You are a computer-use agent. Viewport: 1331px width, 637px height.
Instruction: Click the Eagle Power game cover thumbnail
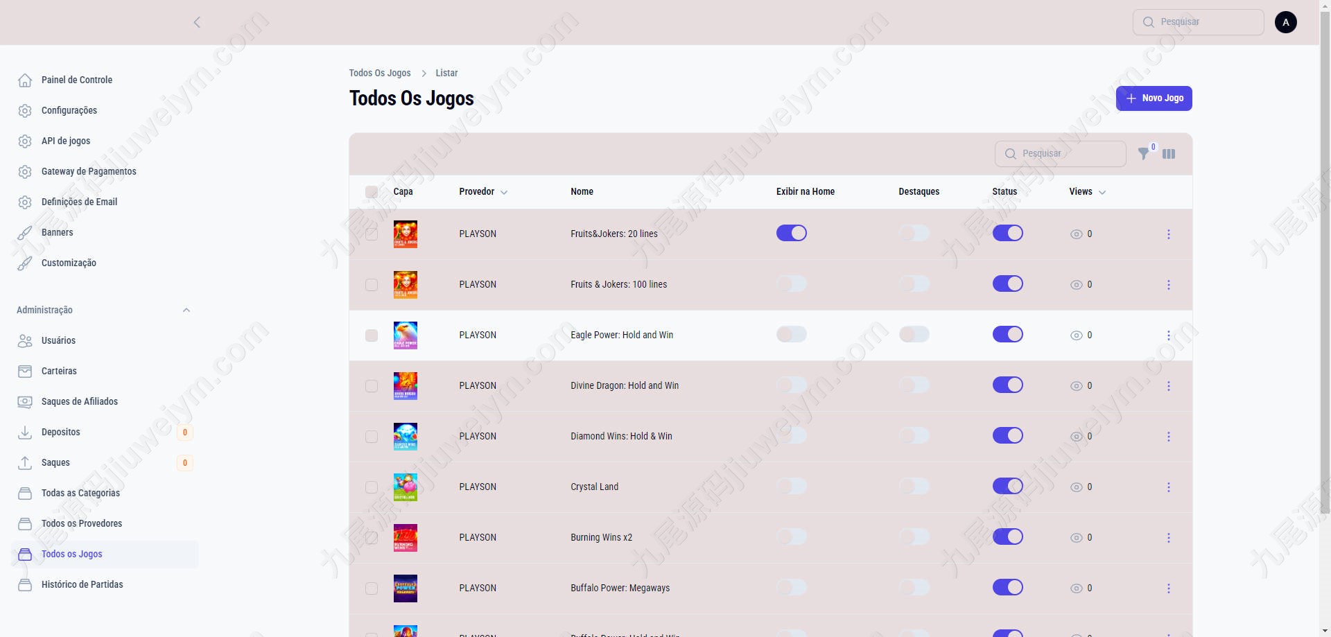coord(406,335)
